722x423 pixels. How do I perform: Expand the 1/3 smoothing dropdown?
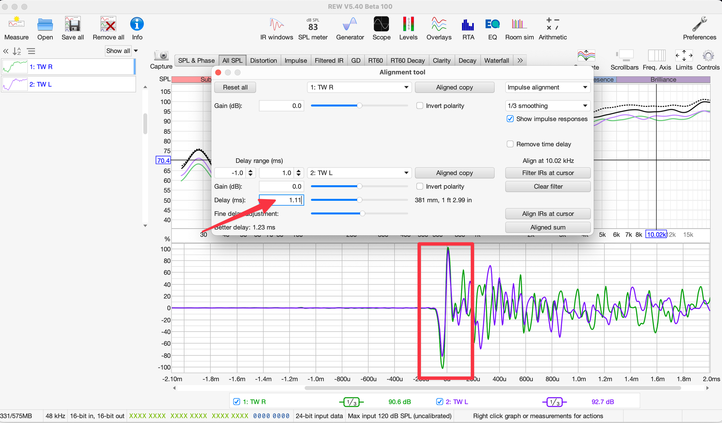pos(548,106)
